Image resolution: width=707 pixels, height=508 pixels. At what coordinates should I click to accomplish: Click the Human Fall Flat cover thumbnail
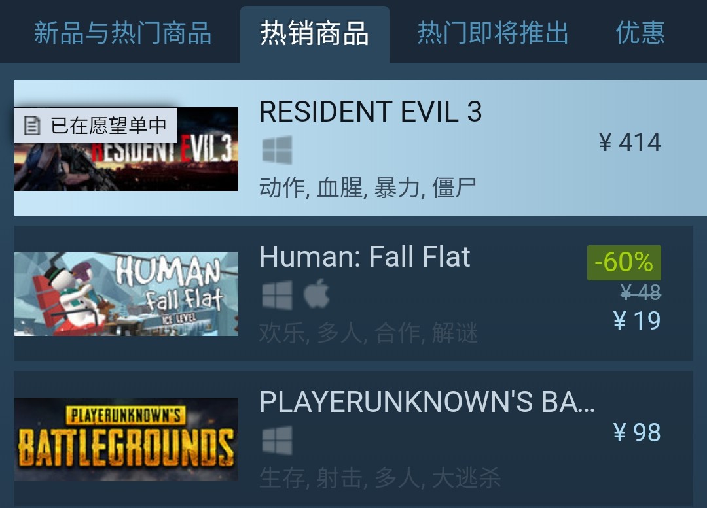126,294
